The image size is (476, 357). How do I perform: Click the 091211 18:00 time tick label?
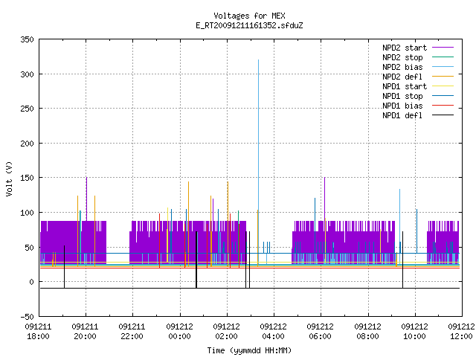(x=38, y=332)
